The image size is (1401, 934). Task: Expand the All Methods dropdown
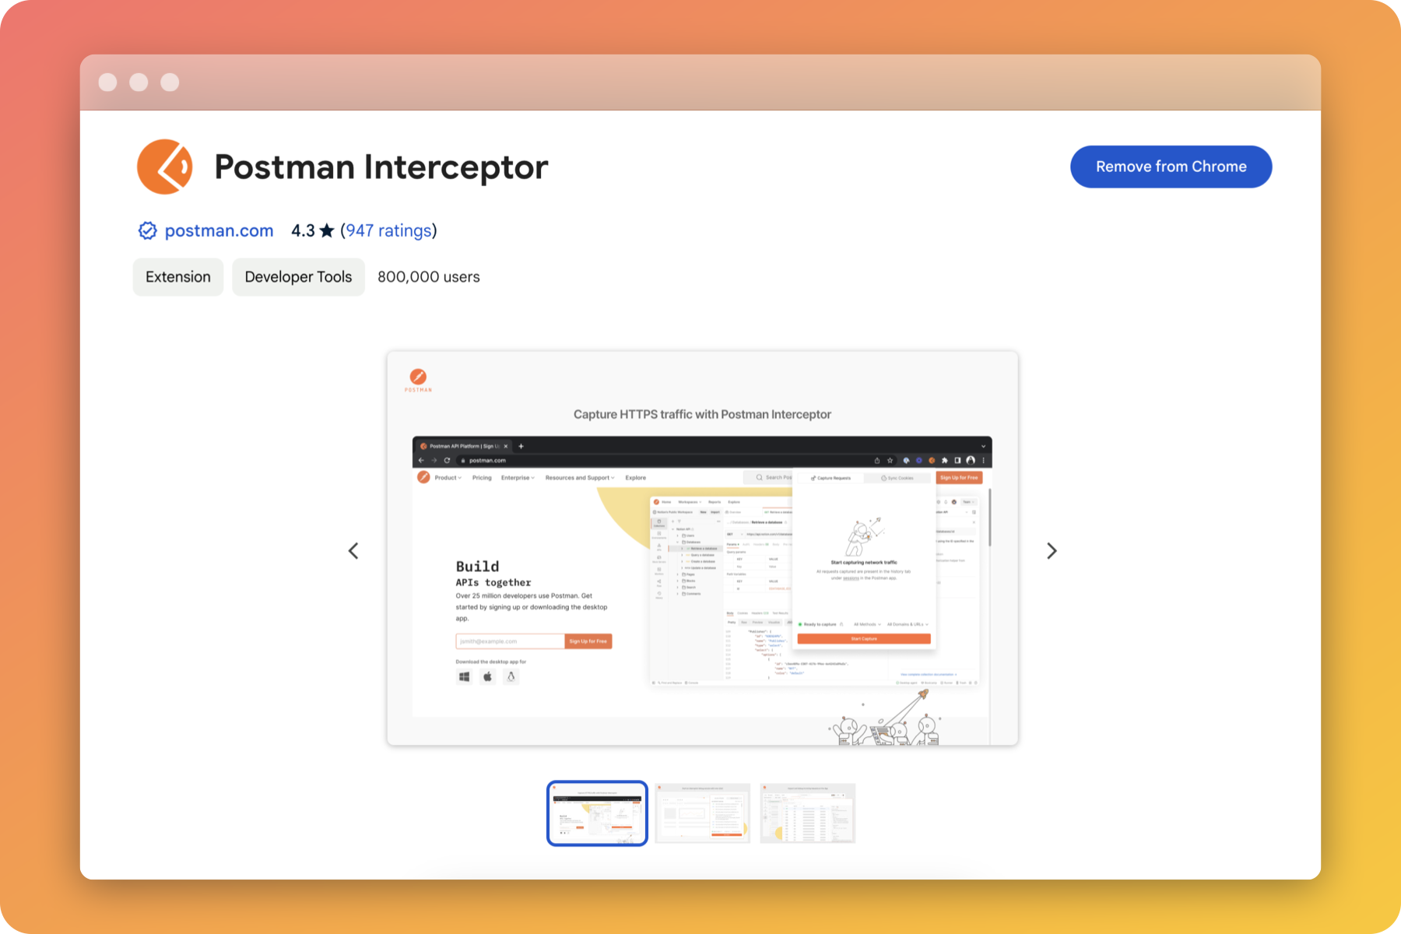point(866,624)
